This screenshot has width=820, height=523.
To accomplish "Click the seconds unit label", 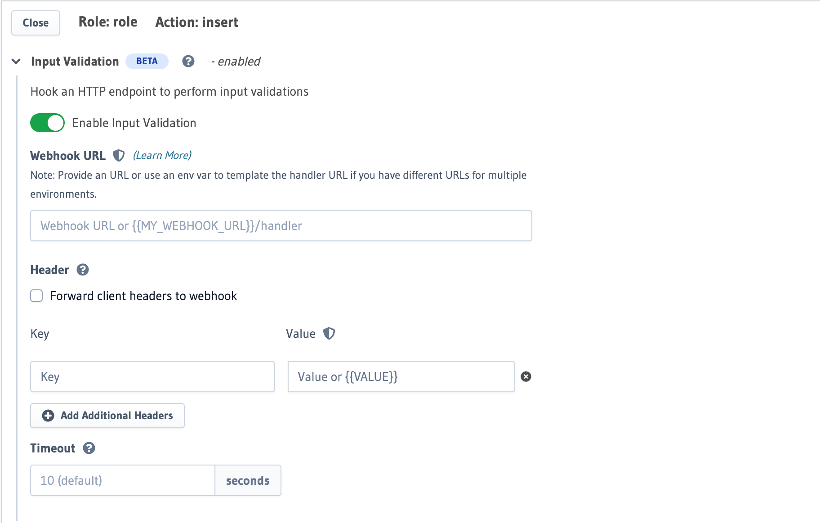I will tap(248, 480).
